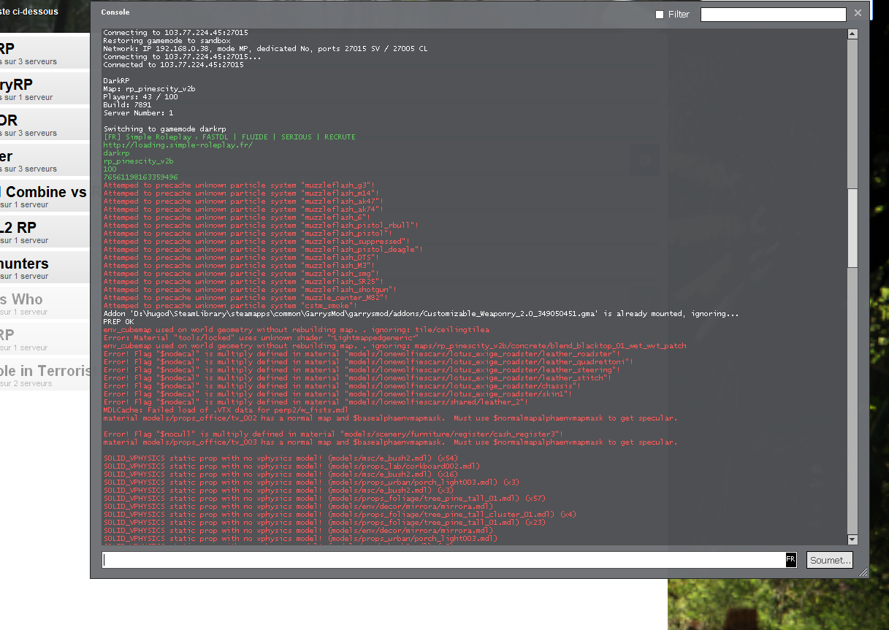Click the 'Network: IP 192.168.0.38' line
Viewport: 889px width, 630px height.
pyautogui.click(x=265, y=49)
